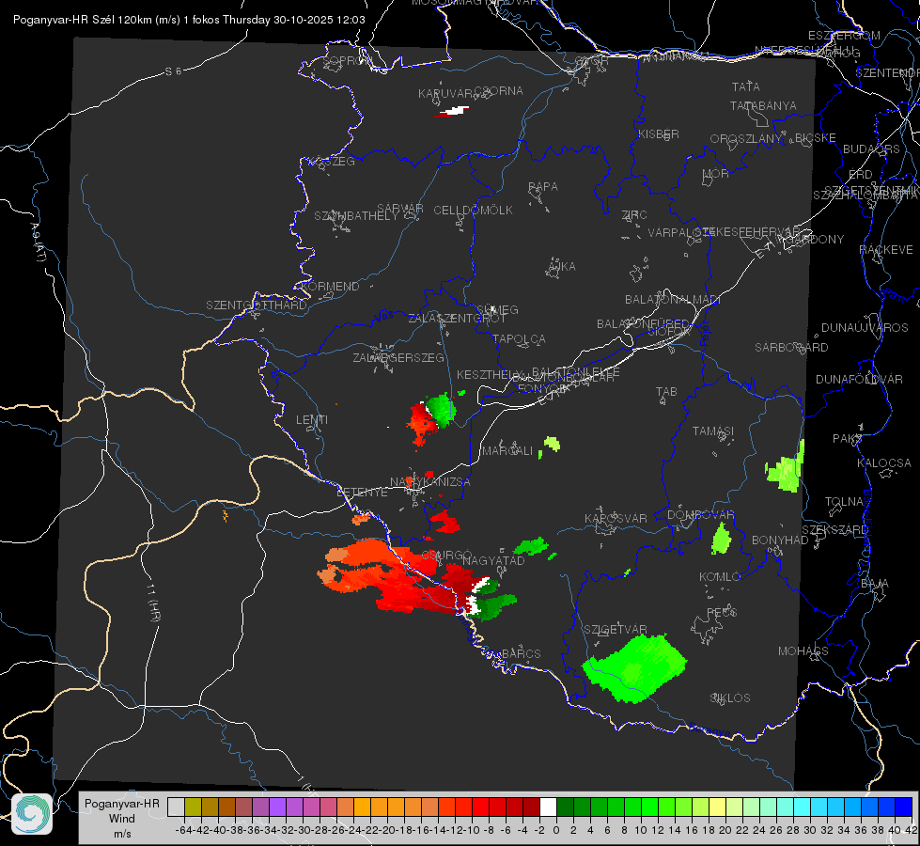920x846 pixels.
Task: Click the PÁPA town label
Action: point(543,187)
